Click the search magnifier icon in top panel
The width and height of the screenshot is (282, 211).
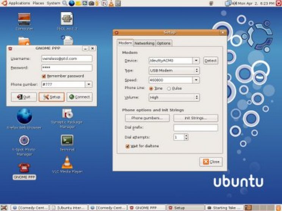click(65, 3)
